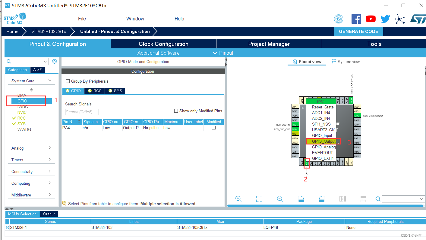Switch to System view
This screenshot has height=240, width=426.
point(346,62)
